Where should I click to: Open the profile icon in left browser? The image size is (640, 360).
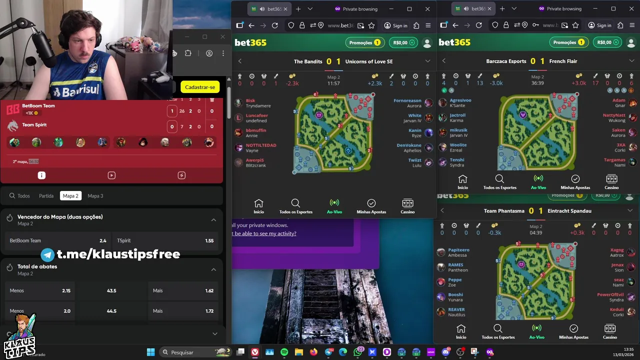(x=209, y=53)
